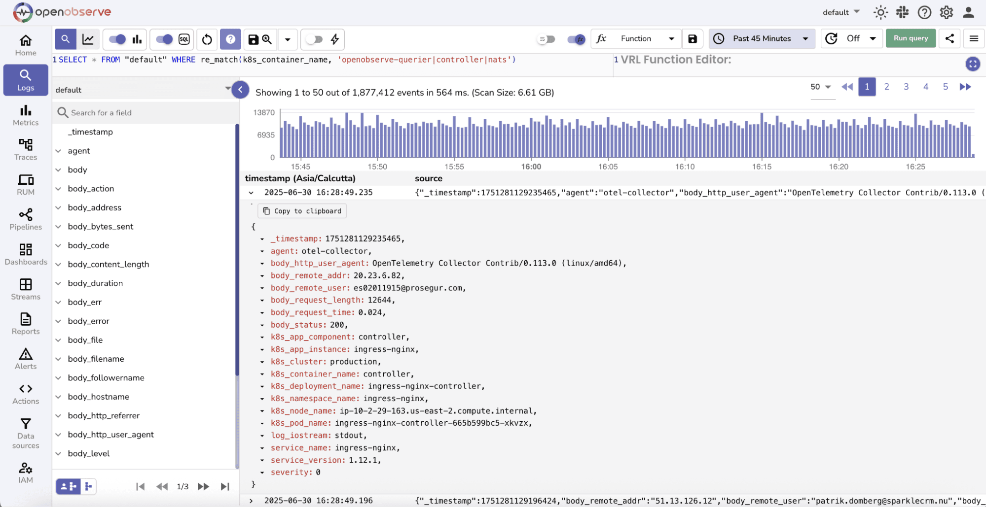986x507 pixels.
Task: Open the Metrics section in sidebar
Action: [x=25, y=115]
